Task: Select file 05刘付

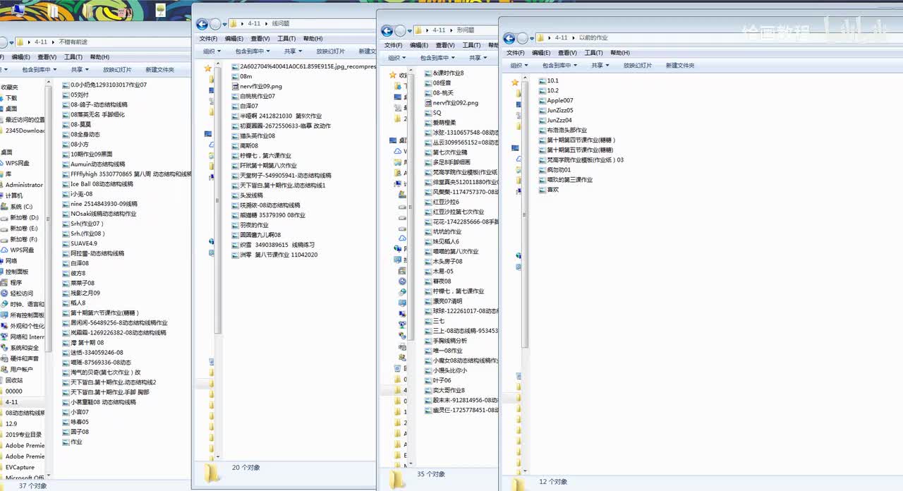Action: point(79,95)
